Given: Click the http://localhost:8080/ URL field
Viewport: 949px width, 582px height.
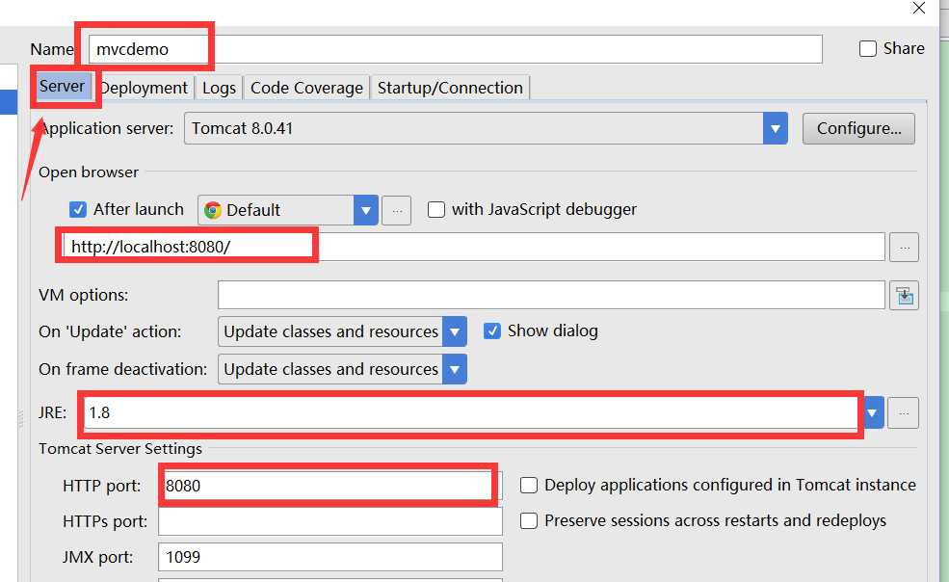Looking at the screenshot, I should click(474, 247).
